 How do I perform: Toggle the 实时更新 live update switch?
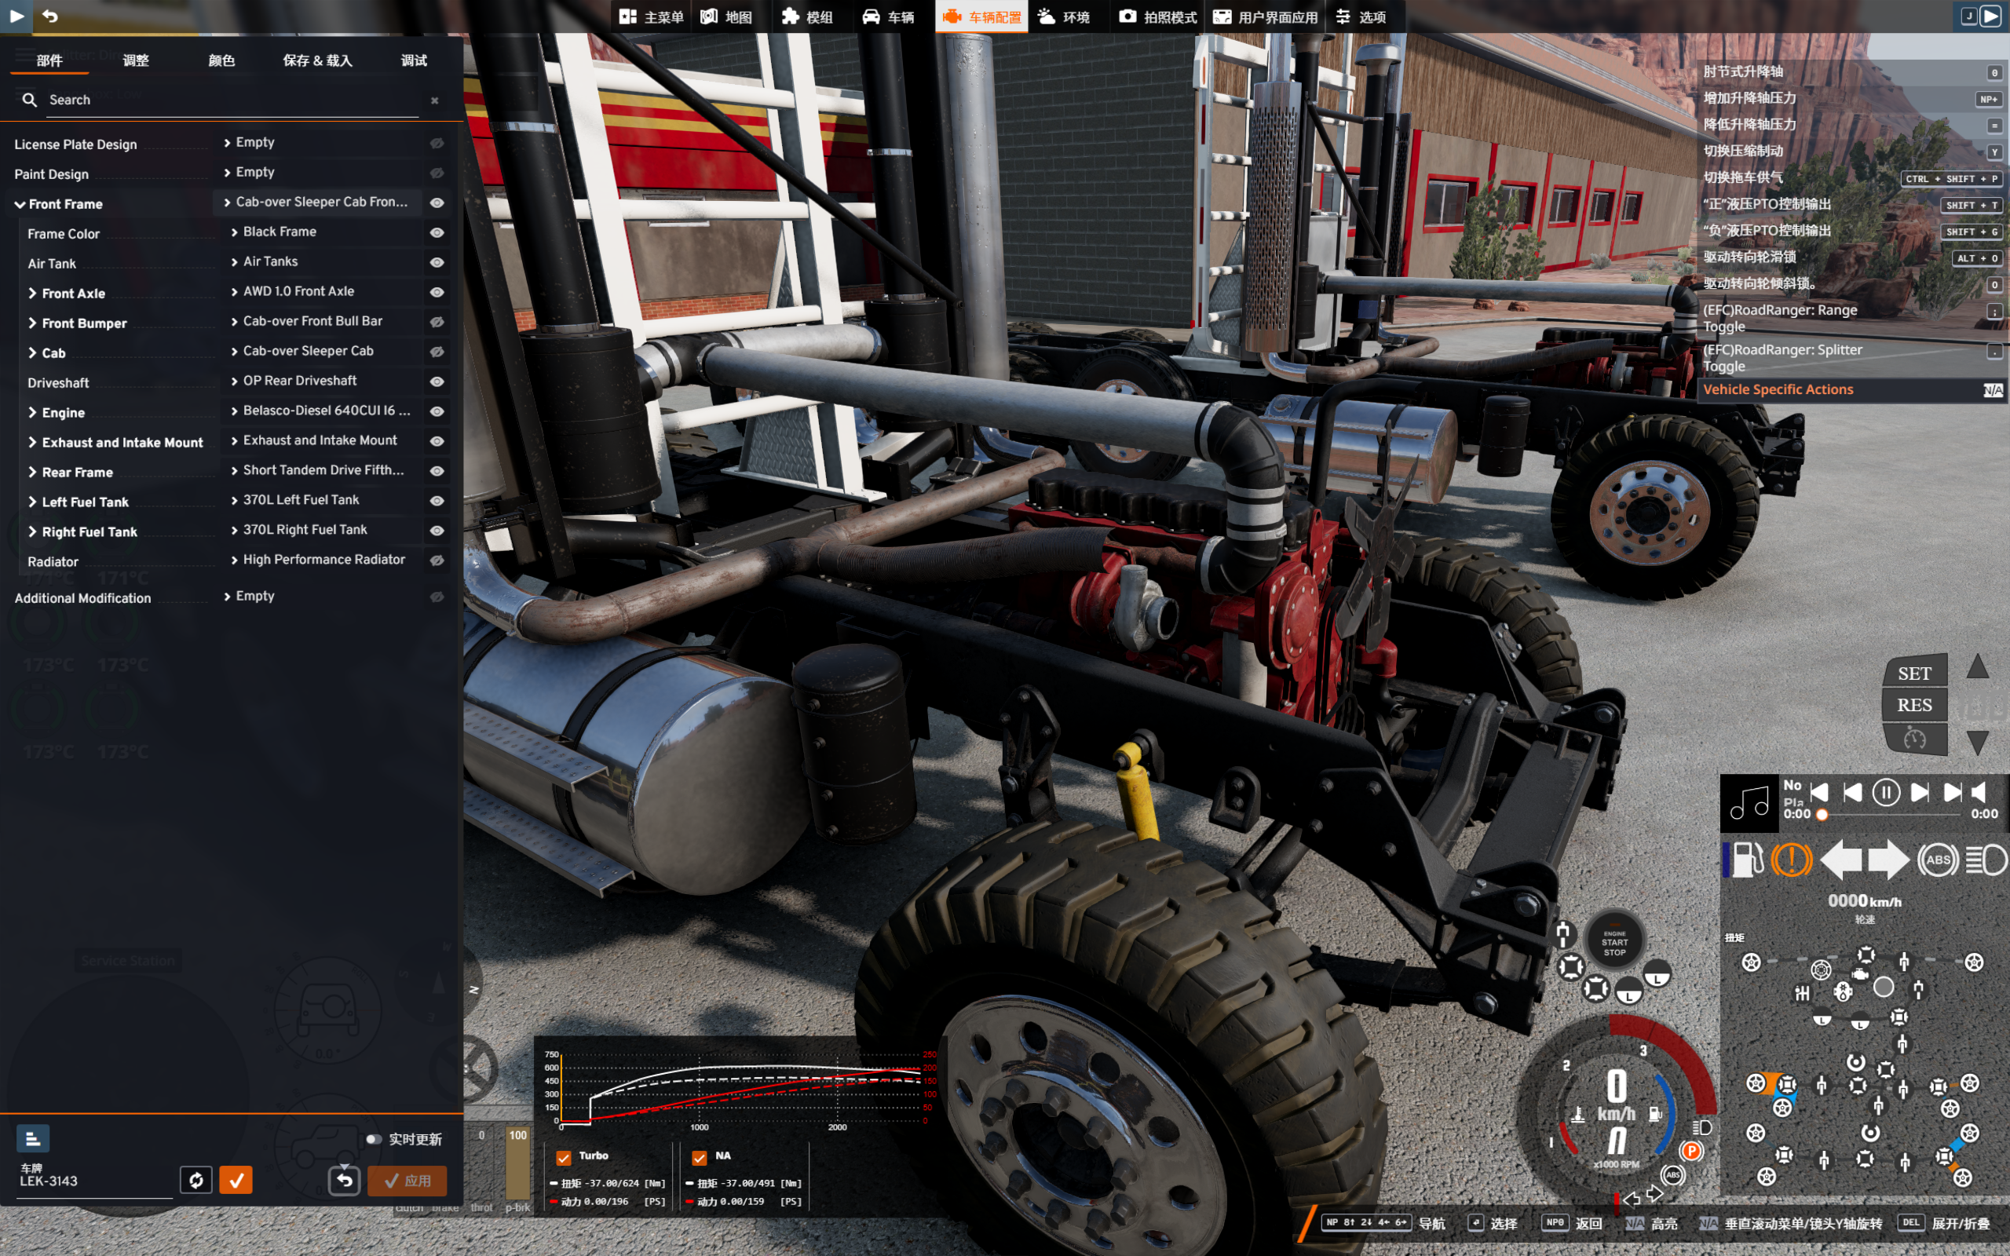coord(375,1139)
